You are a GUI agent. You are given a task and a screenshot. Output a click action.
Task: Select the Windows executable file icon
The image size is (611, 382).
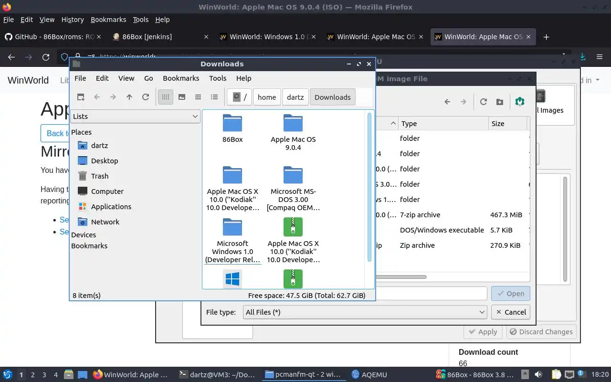click(232, 279)
